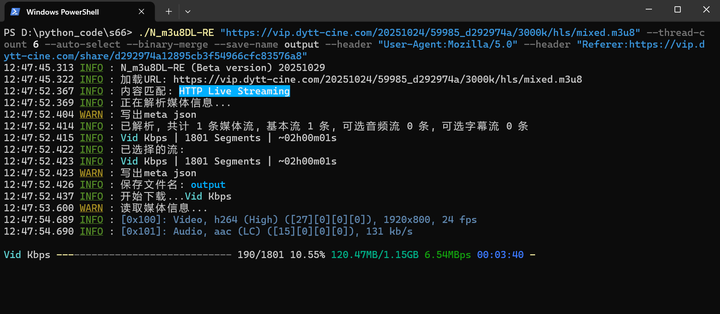The width and height of the screenshot is (720, 314).
Task: Click "~02h00m01s" on the 12:47:52.423 INFO line
Action: point(308,161)
